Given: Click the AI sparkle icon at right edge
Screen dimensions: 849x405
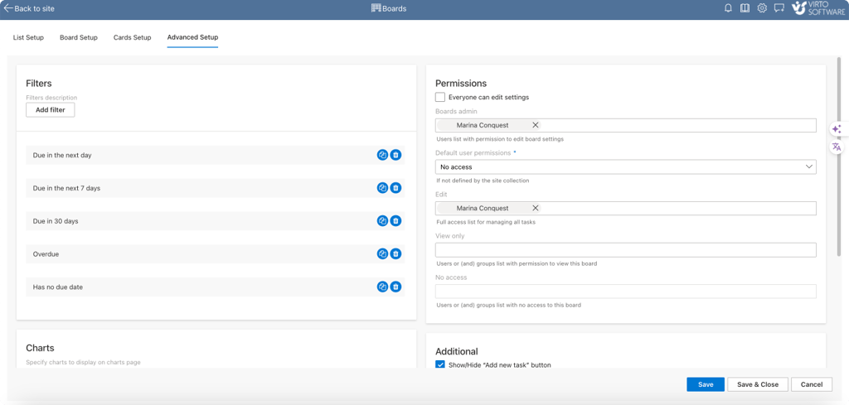Looking at the screenshot, I should pyautogui.click(x=837, y=129).
